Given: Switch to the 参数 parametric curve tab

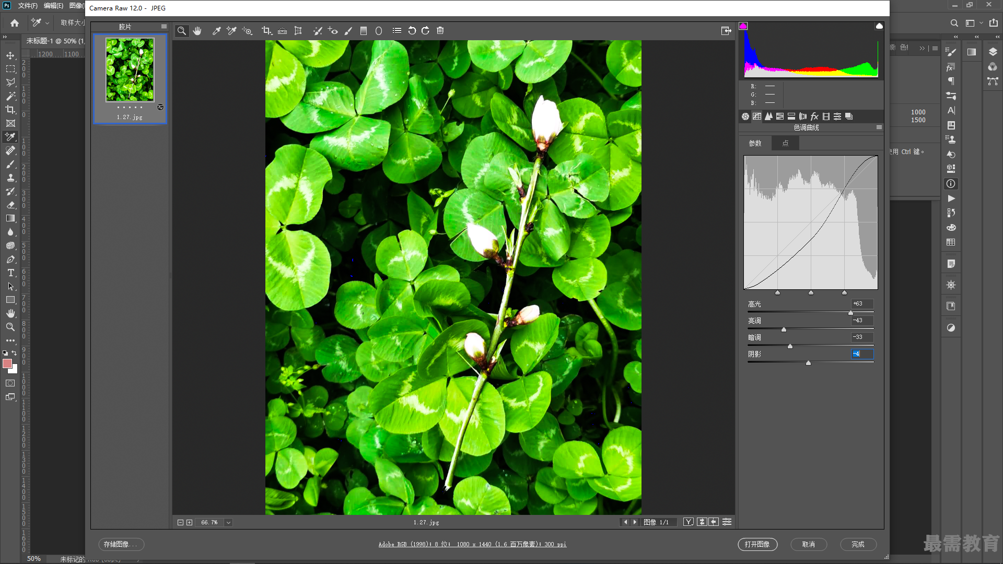Looking at the screenshot, I should pos(755,143).
